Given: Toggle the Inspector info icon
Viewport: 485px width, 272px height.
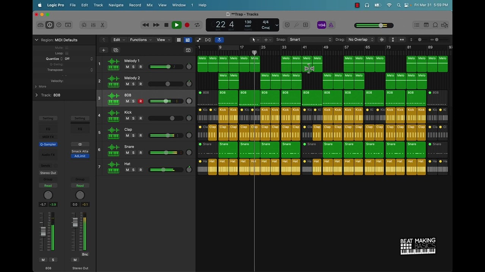Looking at the screenshot, I should 50,25.
